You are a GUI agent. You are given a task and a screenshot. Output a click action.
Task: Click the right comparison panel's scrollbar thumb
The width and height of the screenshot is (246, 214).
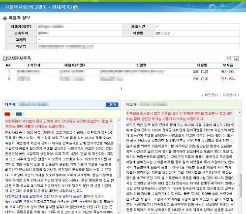point(240,185)
